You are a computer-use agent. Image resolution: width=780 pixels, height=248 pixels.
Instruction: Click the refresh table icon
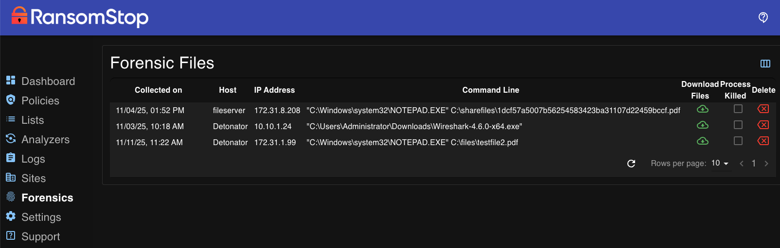click(631, 164)
